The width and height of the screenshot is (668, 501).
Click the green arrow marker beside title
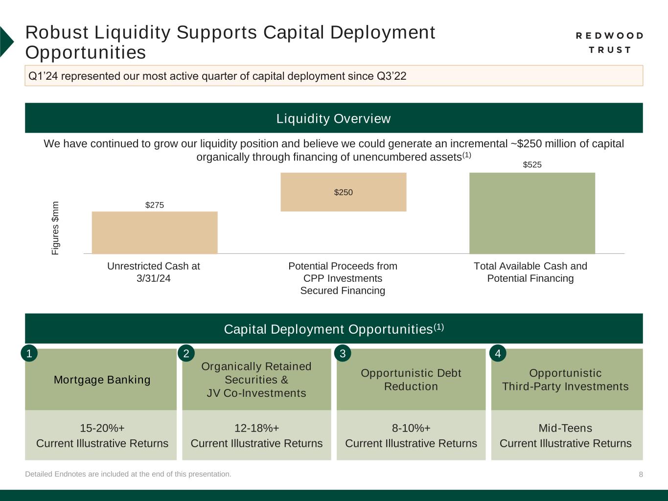[x=6, y=42]
